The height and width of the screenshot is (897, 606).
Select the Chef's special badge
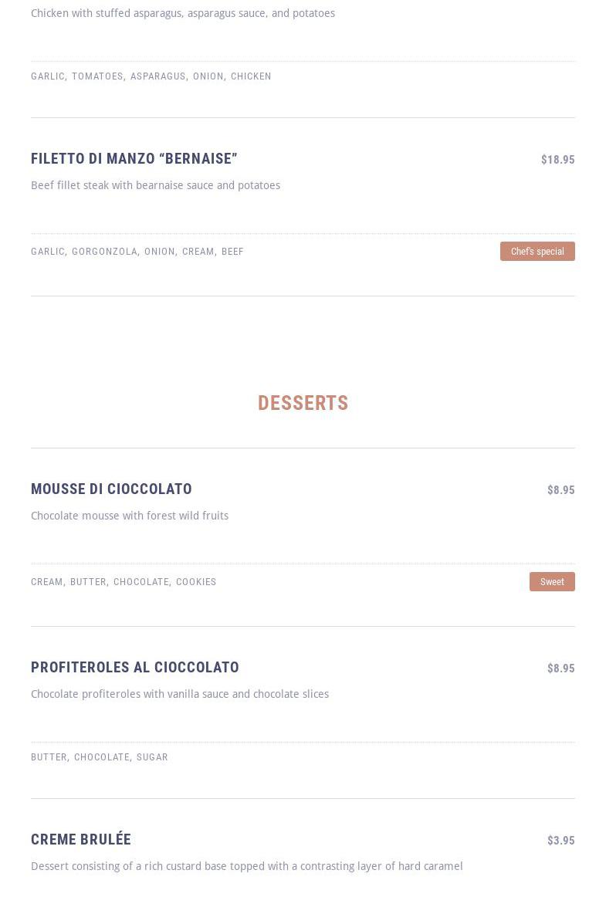(537, 252)
